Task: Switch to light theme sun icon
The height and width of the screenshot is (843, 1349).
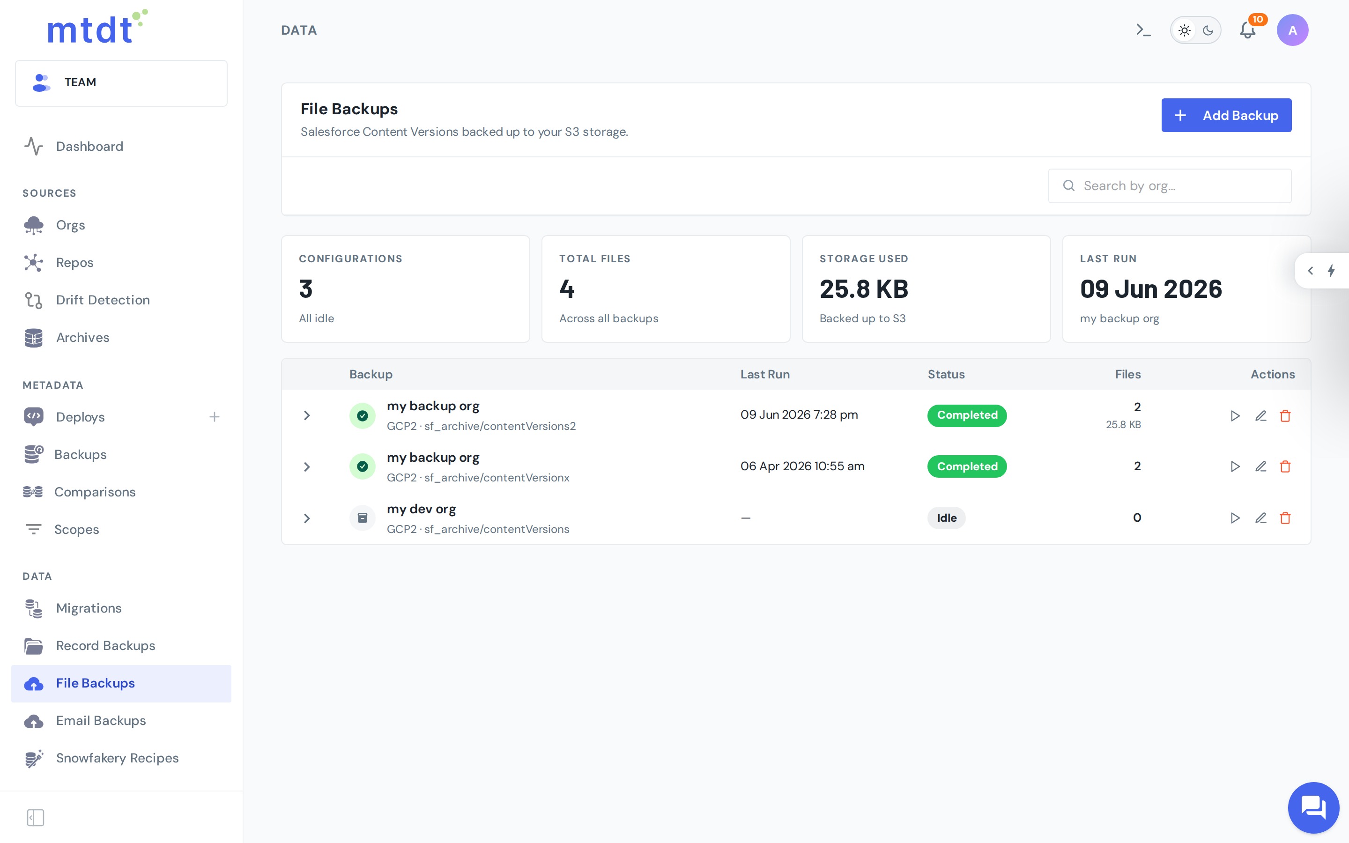Action: coord(1185,30)
